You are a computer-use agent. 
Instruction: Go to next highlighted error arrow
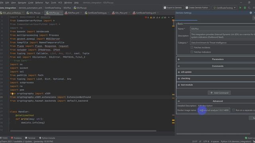tap(173, 17)
